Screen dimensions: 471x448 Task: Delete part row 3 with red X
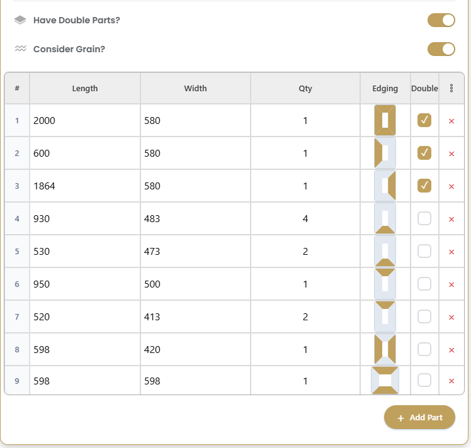pos(451,186)
